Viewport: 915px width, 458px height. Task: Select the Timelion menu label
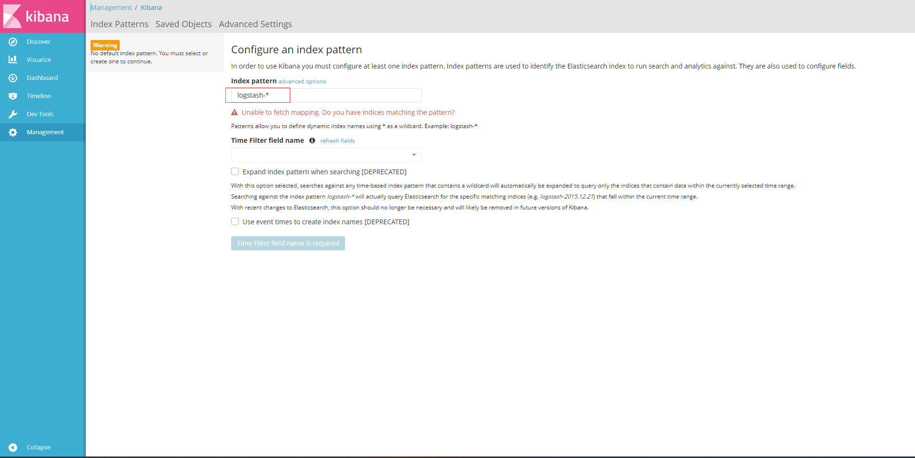[x=39, y=96]
